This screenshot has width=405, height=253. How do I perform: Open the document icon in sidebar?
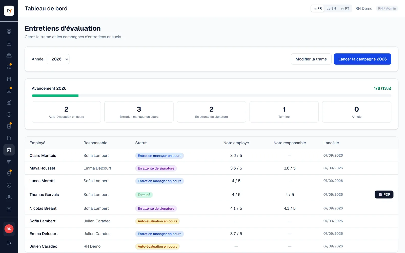click(x=9, y=138)
